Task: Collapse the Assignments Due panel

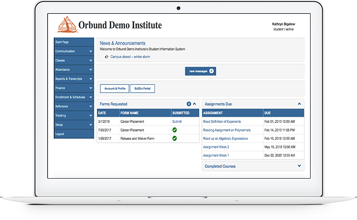Action: [299, 104]
